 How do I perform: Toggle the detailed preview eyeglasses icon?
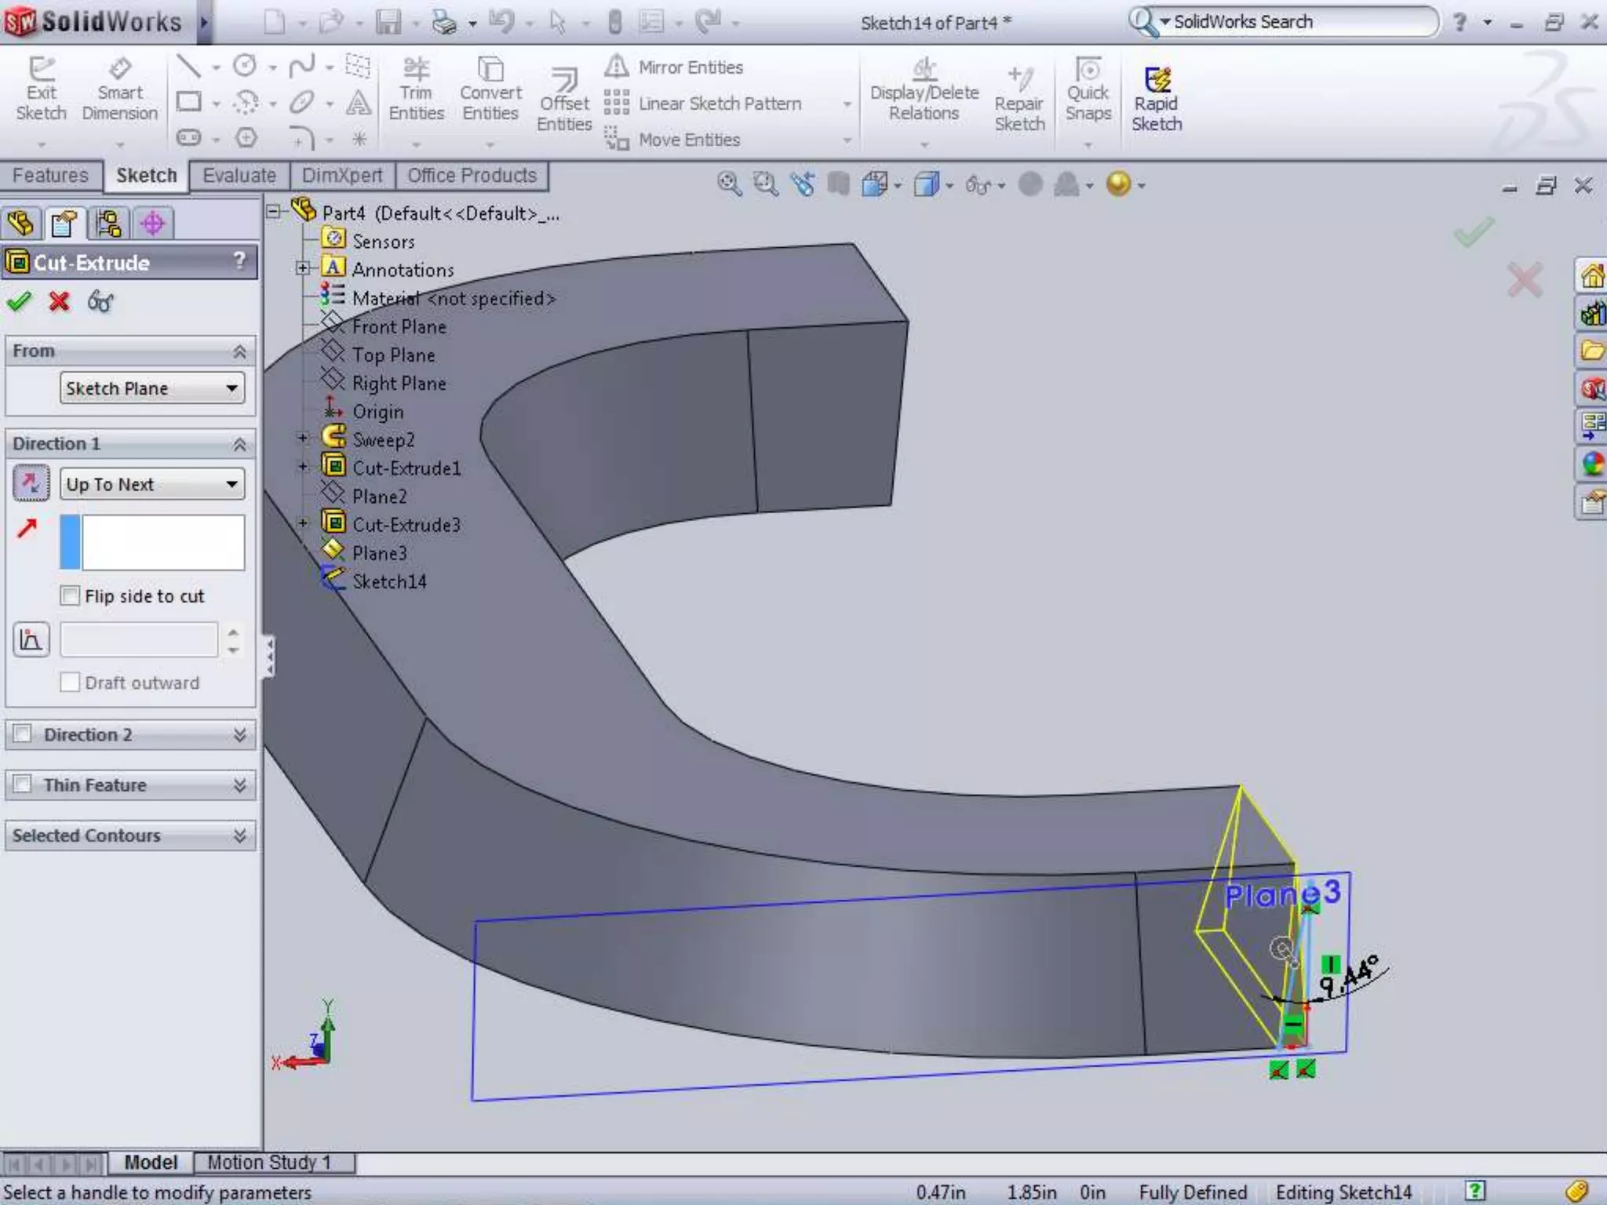100,301
